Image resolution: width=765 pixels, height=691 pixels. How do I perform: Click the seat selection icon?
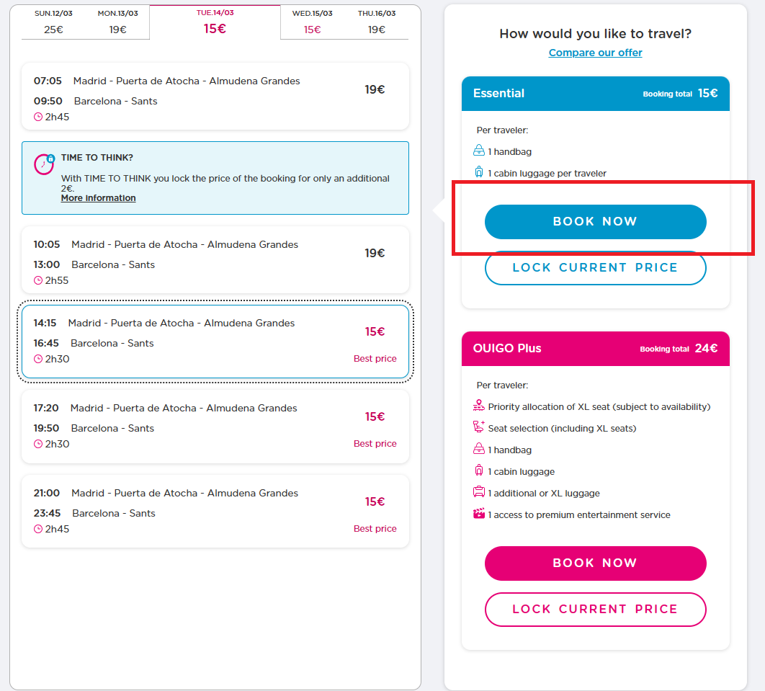click(479, 427)
